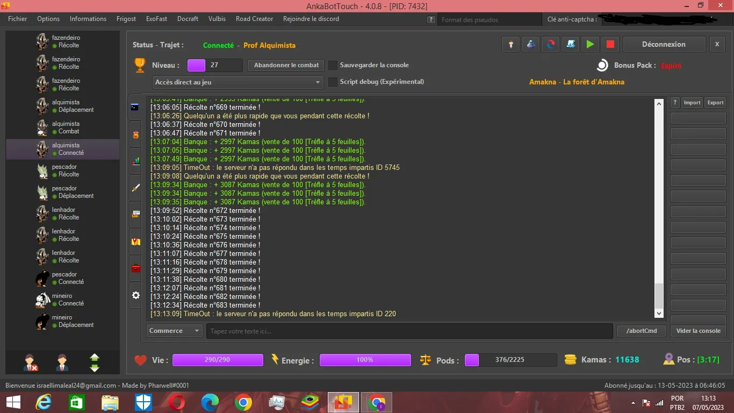
Task: Open the Commerce chat channel dropdown
Action: click(x=174, y=331)
